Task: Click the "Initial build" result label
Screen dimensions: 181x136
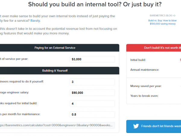Action: pos(138,60)
